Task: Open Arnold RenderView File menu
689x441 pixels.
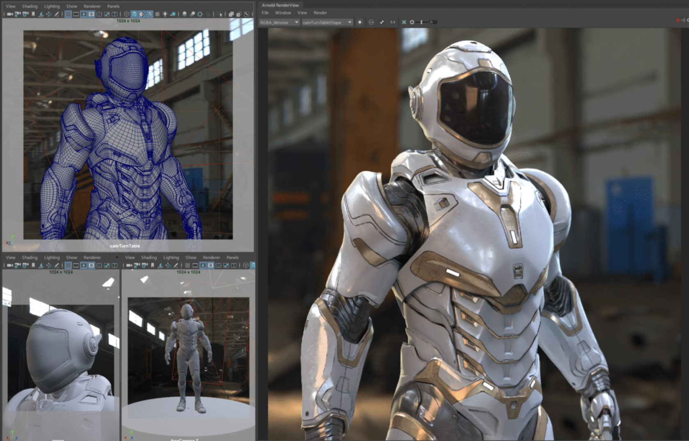Action: pyautogui.click(x=265, y=13)
